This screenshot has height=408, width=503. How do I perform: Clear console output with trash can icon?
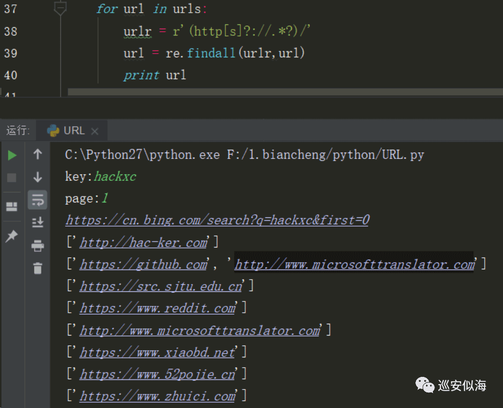click(37, 268)
